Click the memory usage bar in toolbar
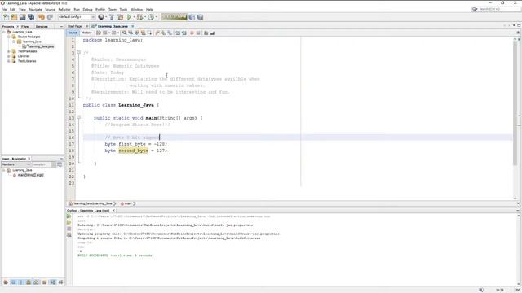This screenshot has width=522, height=293. 174,17
